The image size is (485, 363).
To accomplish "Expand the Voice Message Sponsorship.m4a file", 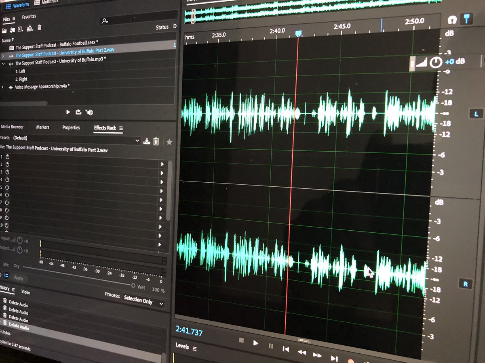I will (3, 87).
